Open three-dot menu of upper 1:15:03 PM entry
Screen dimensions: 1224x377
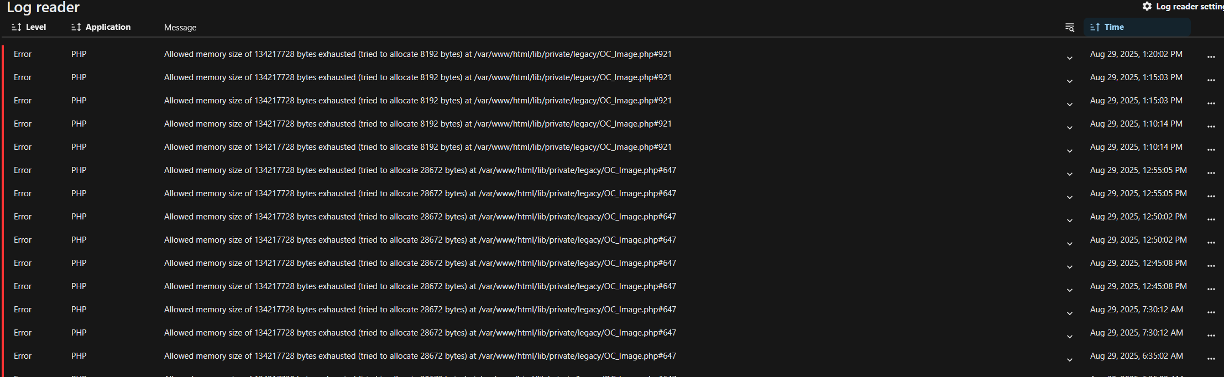pyautogui.click(x=1211, y=80)
